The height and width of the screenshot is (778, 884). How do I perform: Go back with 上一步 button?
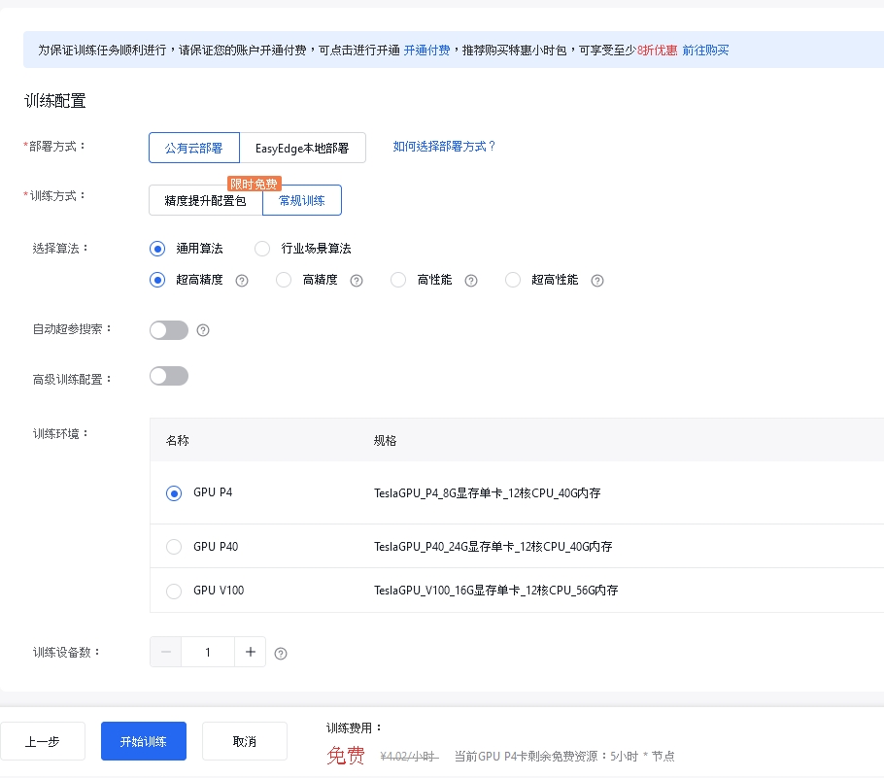pos(43,741)
